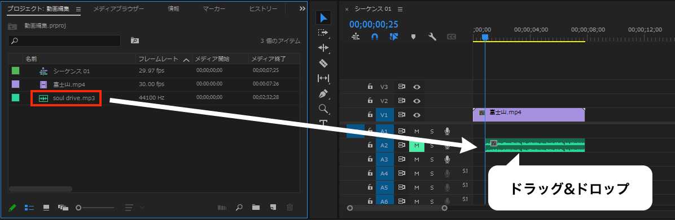Screen dimensions: 675x220
Task: Open timeline display settings wrench
Action: 432,37
